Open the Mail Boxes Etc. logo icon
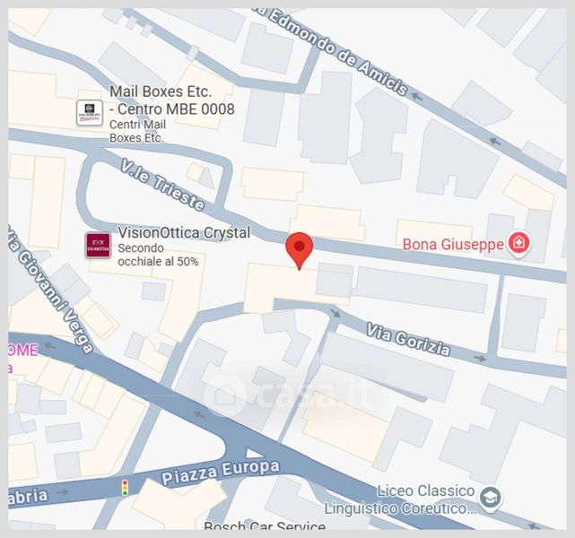The width and height of the screenshot is (575, 538). click(90, 113)
